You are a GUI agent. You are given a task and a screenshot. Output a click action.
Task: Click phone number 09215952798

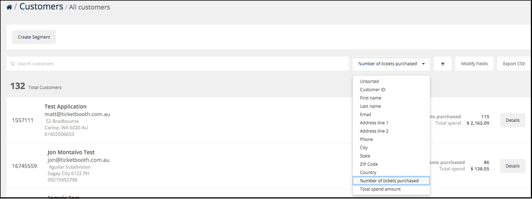click(62, 180)
